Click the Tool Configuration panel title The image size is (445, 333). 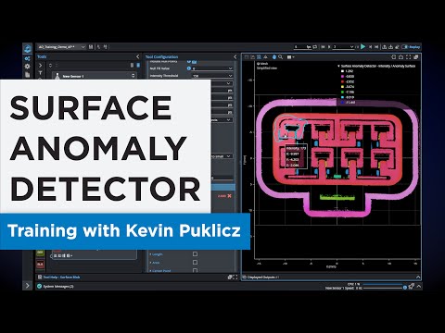pos(161,56)
